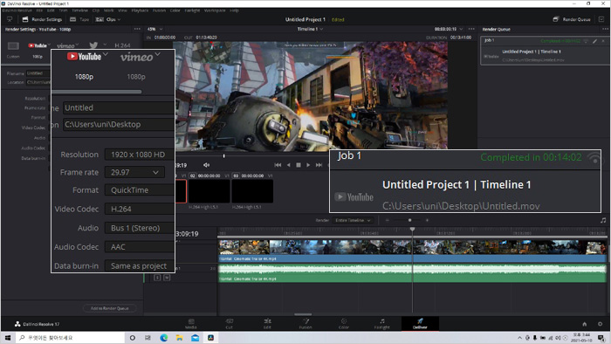Viewport: 611px width, 344px height.
Task: Play forward in viewer transport
Action: [308, 165]
